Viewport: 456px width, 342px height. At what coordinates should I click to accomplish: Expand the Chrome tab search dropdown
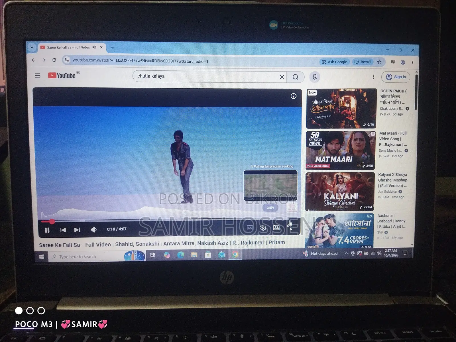32,47
